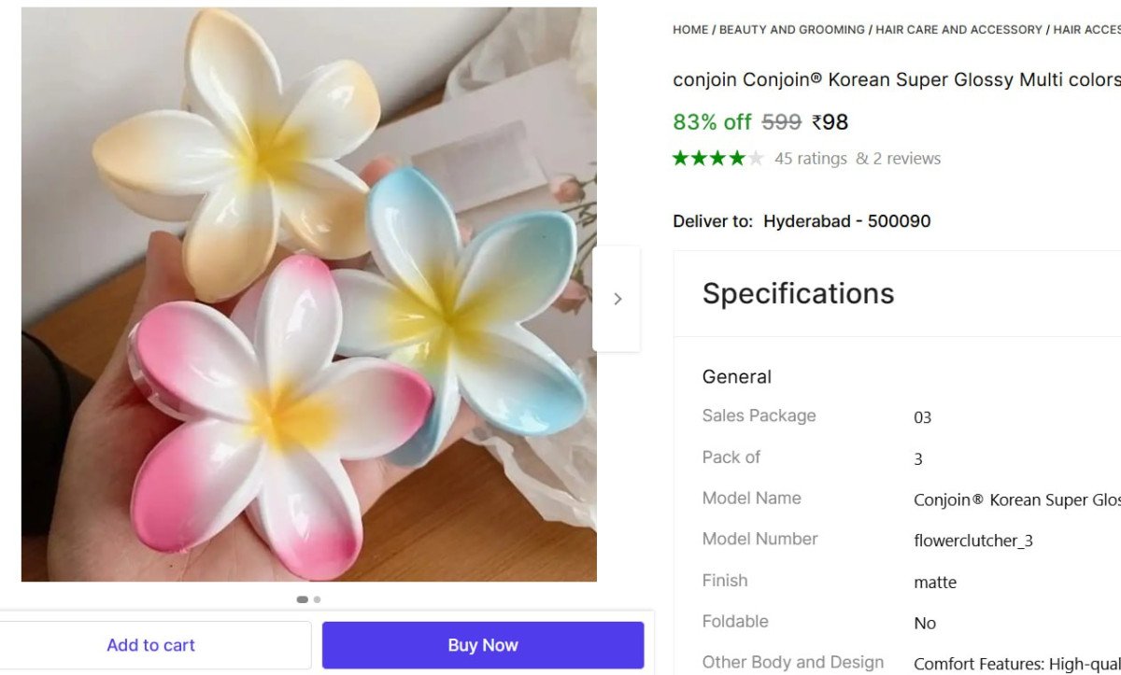Click the green star rating icons
This screenshot has height=675, width=1121.
pyautogui.click(x=717, y=159)
